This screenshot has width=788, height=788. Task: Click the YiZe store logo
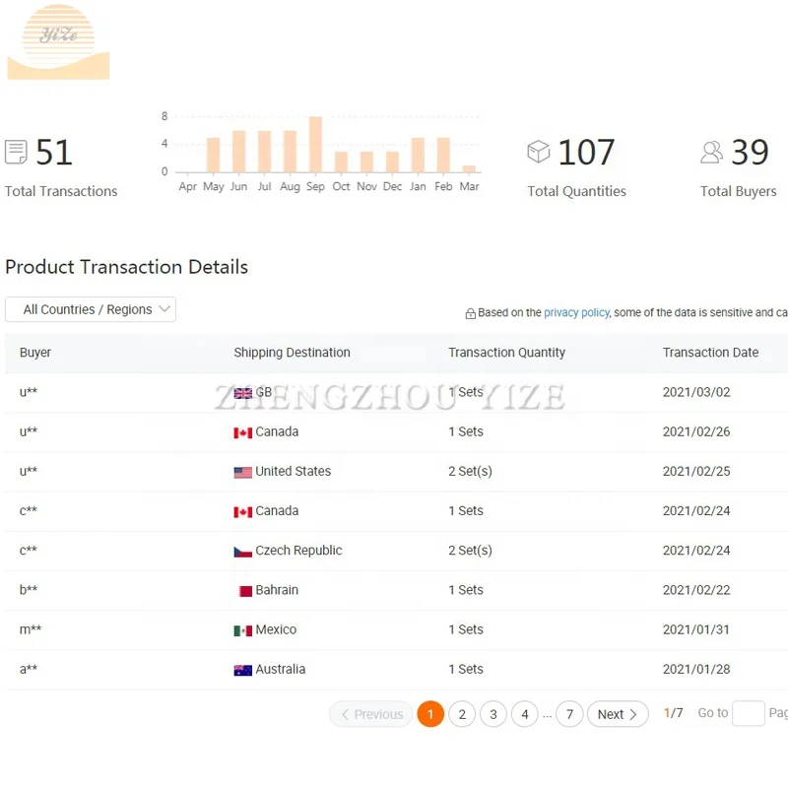coord(58,42)
